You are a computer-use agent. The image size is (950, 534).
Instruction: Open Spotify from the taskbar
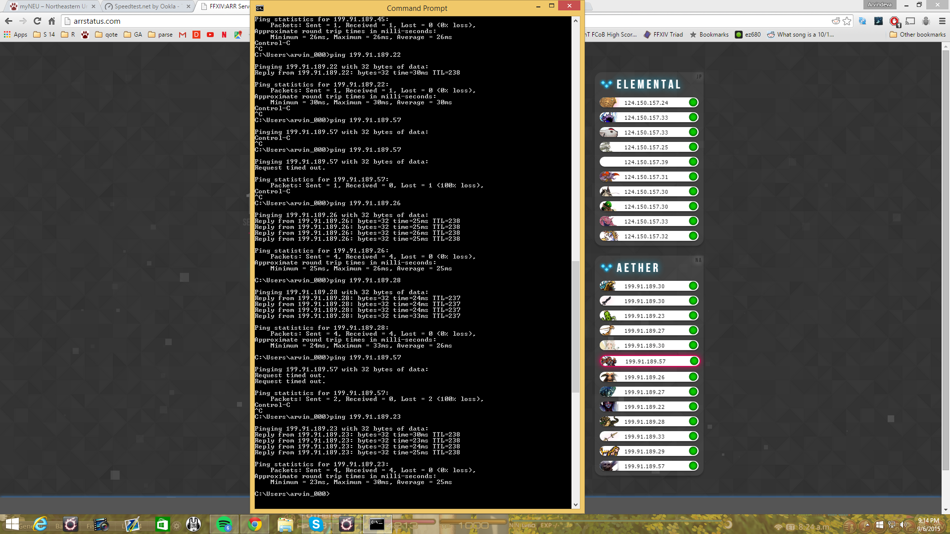click(224, 524)
